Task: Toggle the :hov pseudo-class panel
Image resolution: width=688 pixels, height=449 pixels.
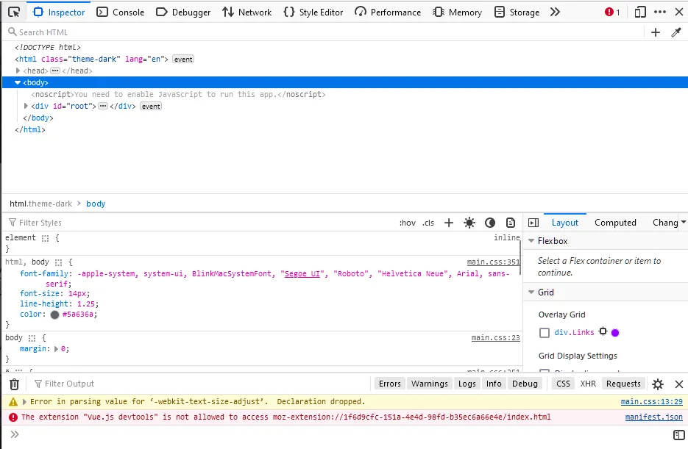Action: point(407,223)
